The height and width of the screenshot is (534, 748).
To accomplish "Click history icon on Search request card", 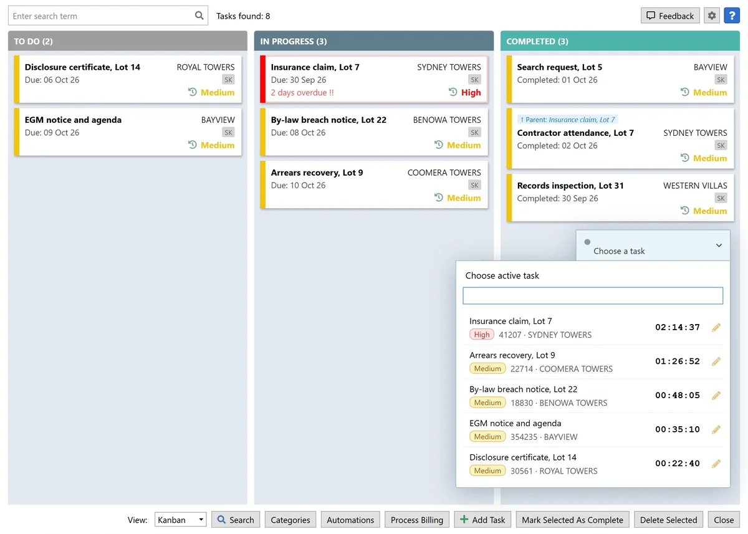I will point(685,92).
